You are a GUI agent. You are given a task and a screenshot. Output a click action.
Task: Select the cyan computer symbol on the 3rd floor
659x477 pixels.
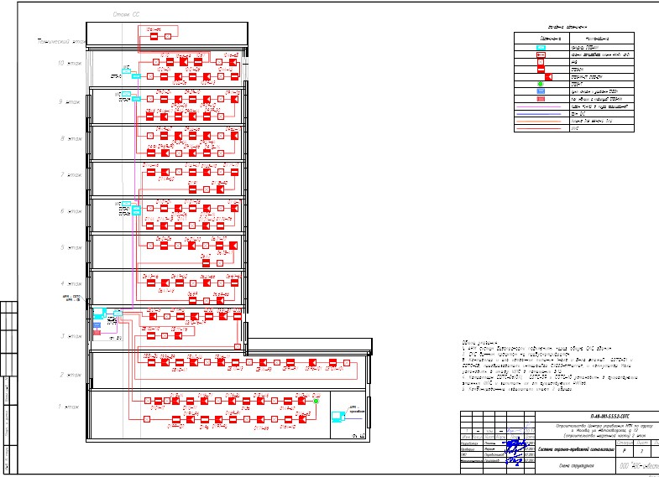pyautogui.click(x=100, y=313)
